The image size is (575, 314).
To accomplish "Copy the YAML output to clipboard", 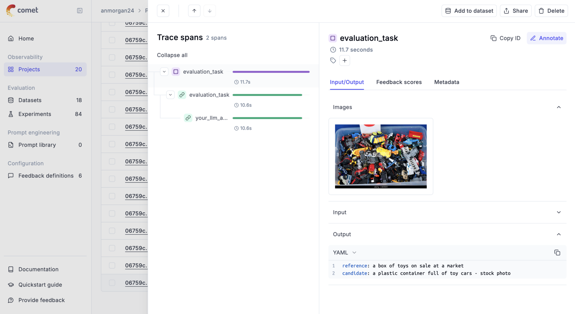I will pos(557,252).
